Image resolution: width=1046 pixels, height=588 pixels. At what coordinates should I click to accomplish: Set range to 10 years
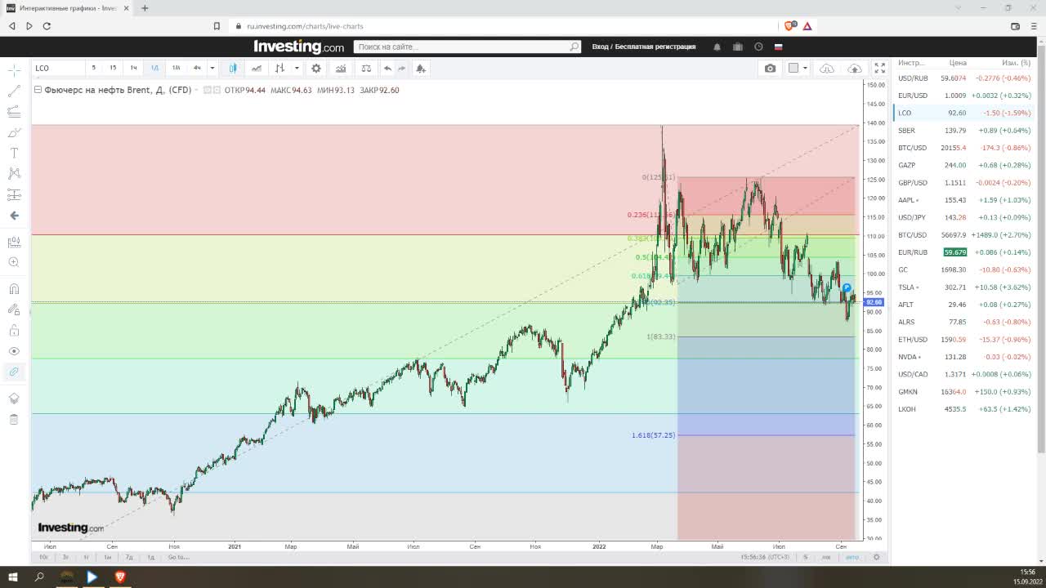pyautogui.click(x=43, y=557)
